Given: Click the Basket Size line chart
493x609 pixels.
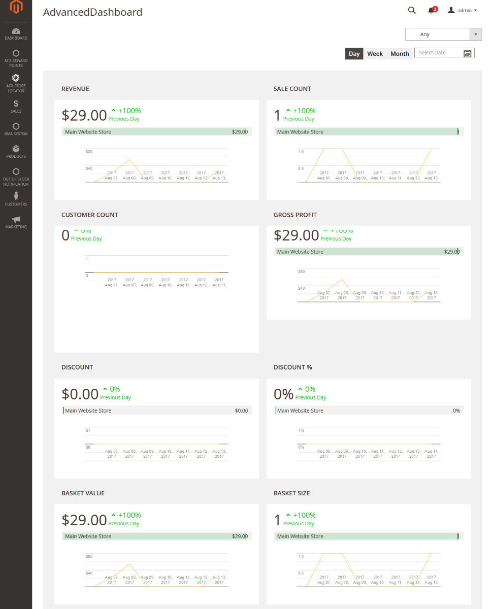Looking at the screenshot, I should (x=369, y=570).
